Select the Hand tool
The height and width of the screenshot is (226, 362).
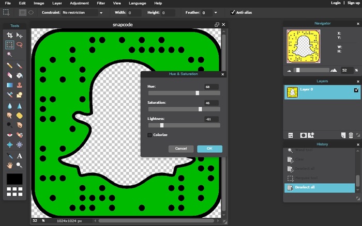(10, 165)
